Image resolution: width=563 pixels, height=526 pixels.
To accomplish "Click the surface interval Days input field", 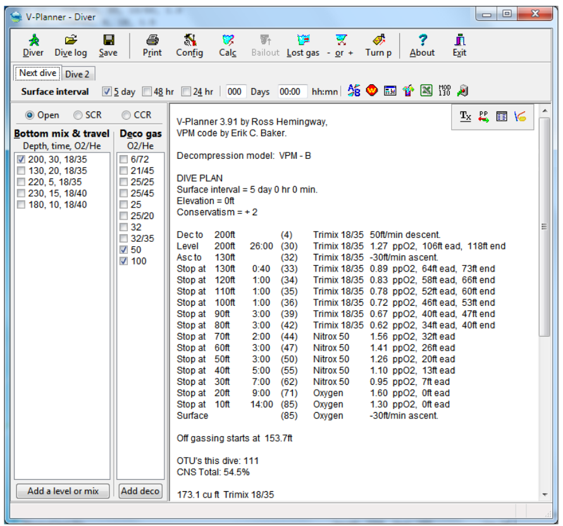I will pyautogui.click(x=235, y=92).
